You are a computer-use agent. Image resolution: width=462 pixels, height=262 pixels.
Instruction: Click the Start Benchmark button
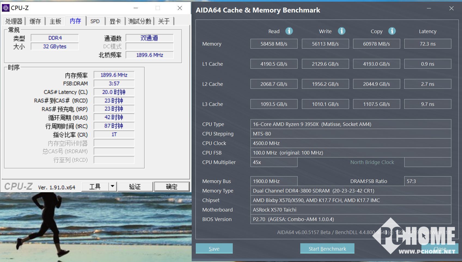327,248
